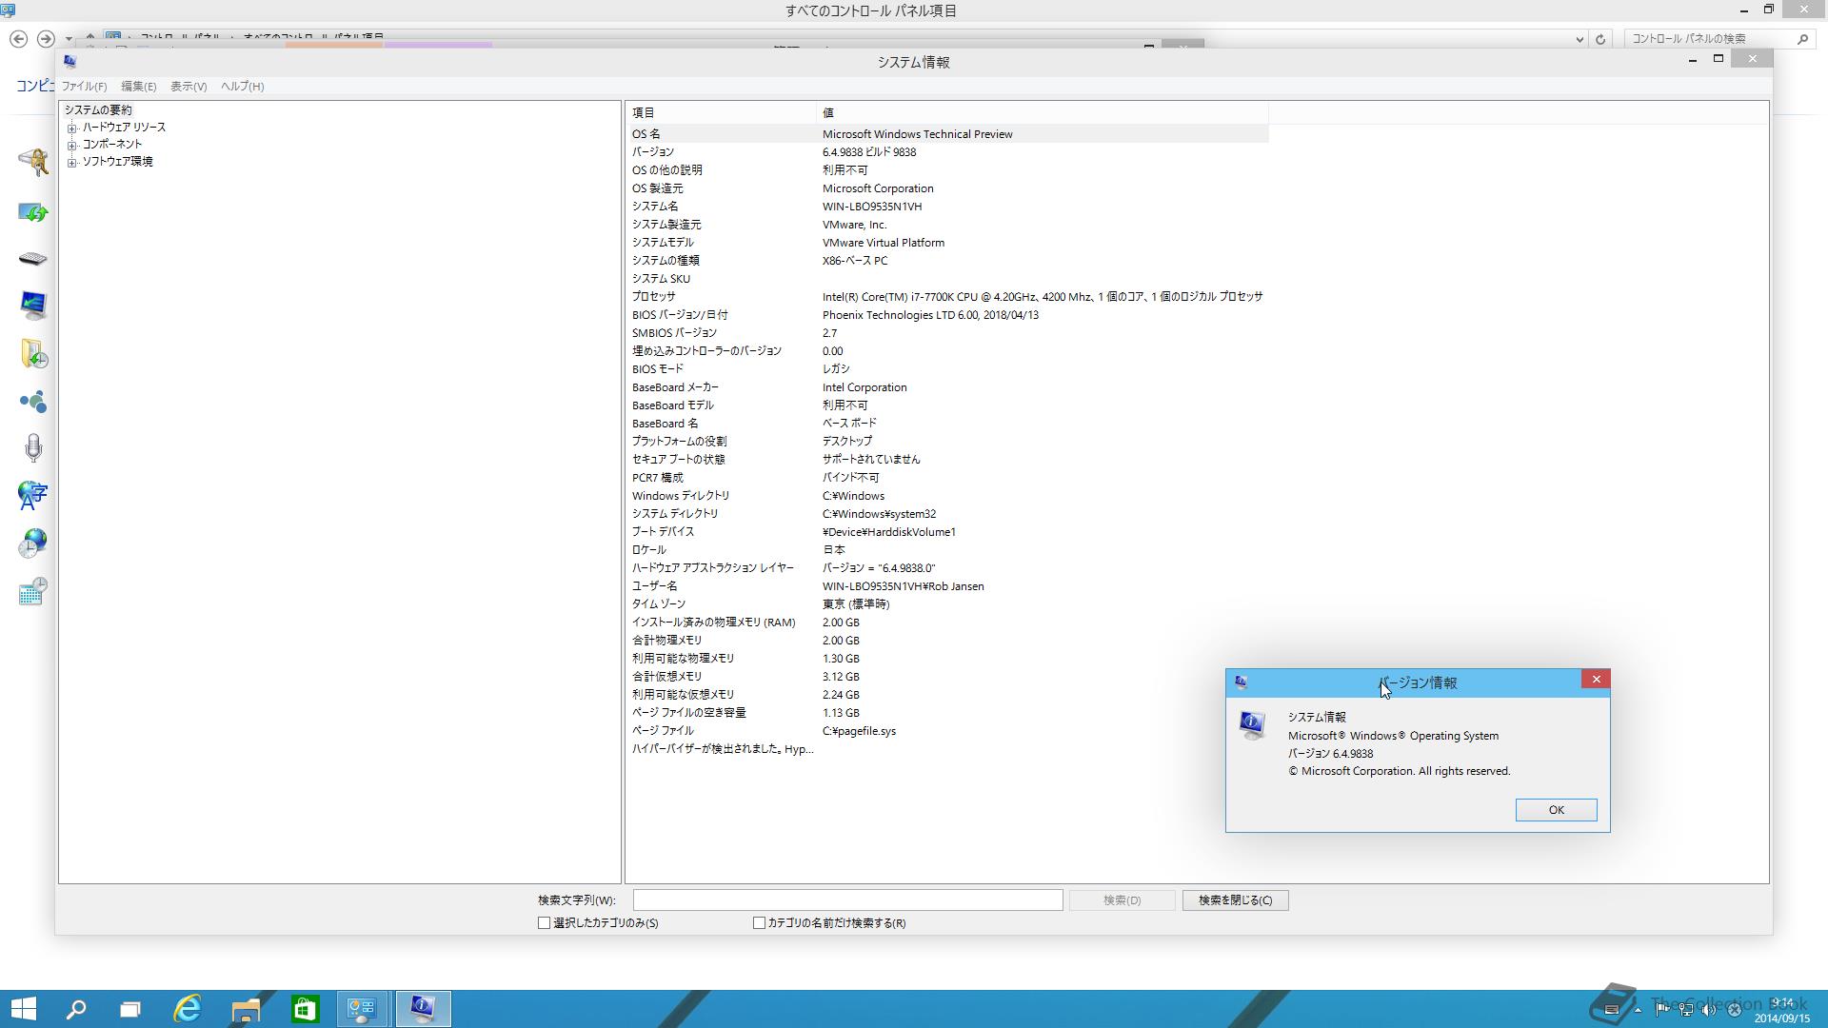Close the バージョン情報 dialog with red X

tap(1596, 679)
